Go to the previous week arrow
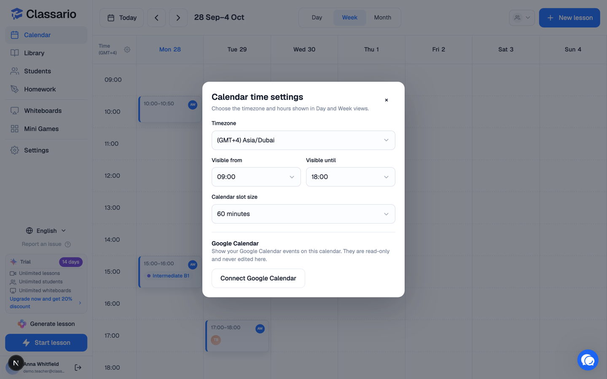This screenshot has width=607, height=379. [156, 18]
